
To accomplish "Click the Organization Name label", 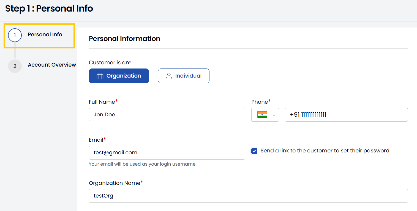I will [115, 183].
